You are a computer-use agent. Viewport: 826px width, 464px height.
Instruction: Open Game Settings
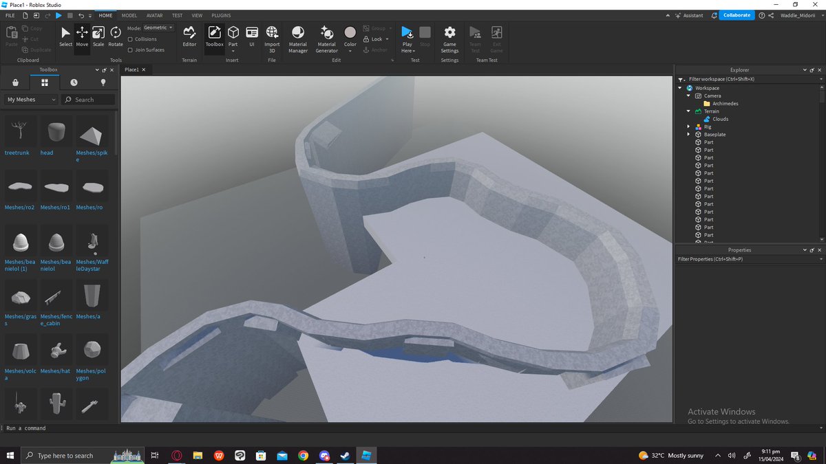[449, 38]
